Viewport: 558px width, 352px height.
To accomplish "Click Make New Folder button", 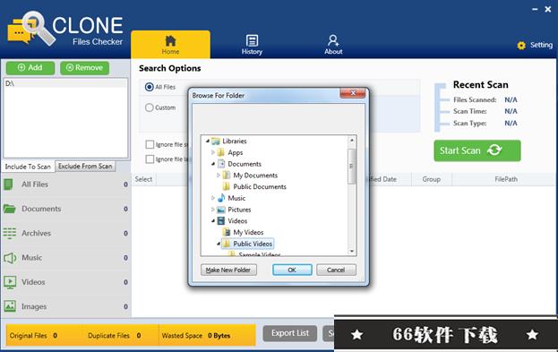I will tap(228, 270).
